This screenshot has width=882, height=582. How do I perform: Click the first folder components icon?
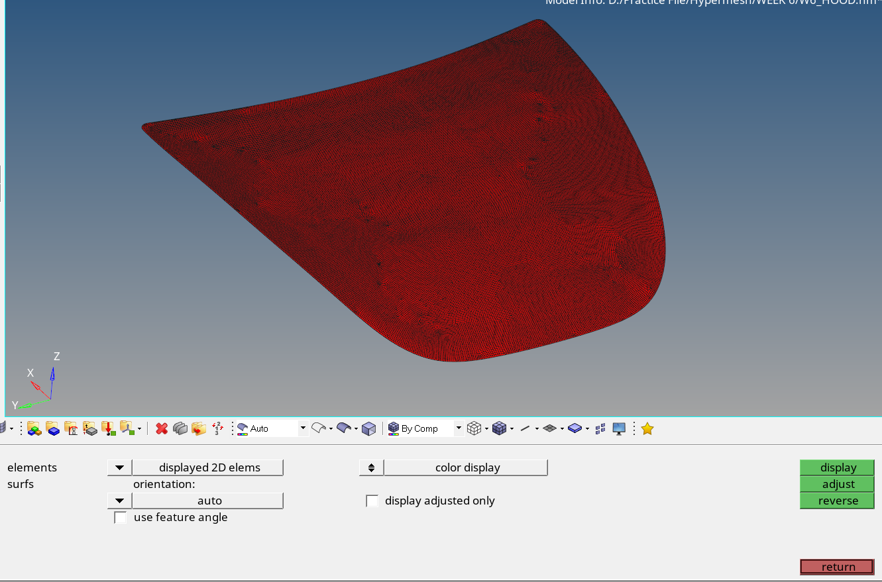coord(34,429)
